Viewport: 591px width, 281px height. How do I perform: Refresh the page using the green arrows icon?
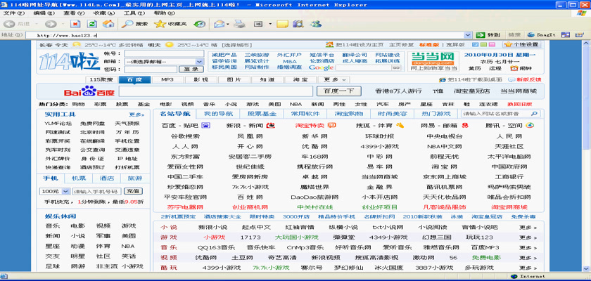tap(92, 24)
